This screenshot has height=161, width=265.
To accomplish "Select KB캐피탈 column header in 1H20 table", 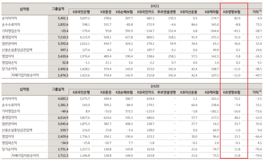I will coord(212,92).
